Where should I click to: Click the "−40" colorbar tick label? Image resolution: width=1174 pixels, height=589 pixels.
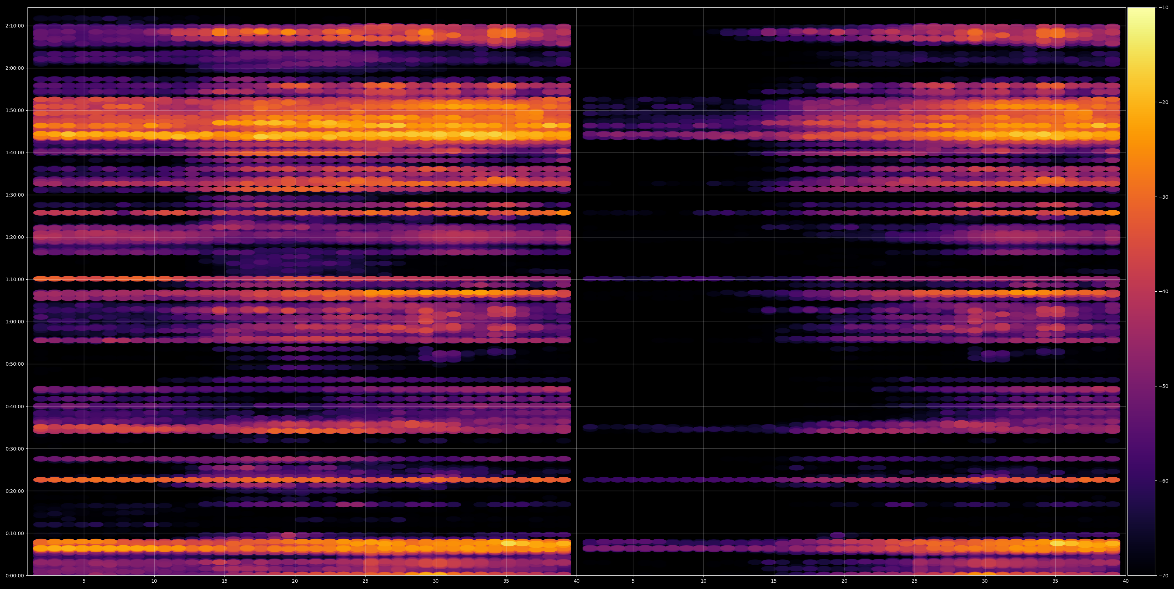point(1163,292)
